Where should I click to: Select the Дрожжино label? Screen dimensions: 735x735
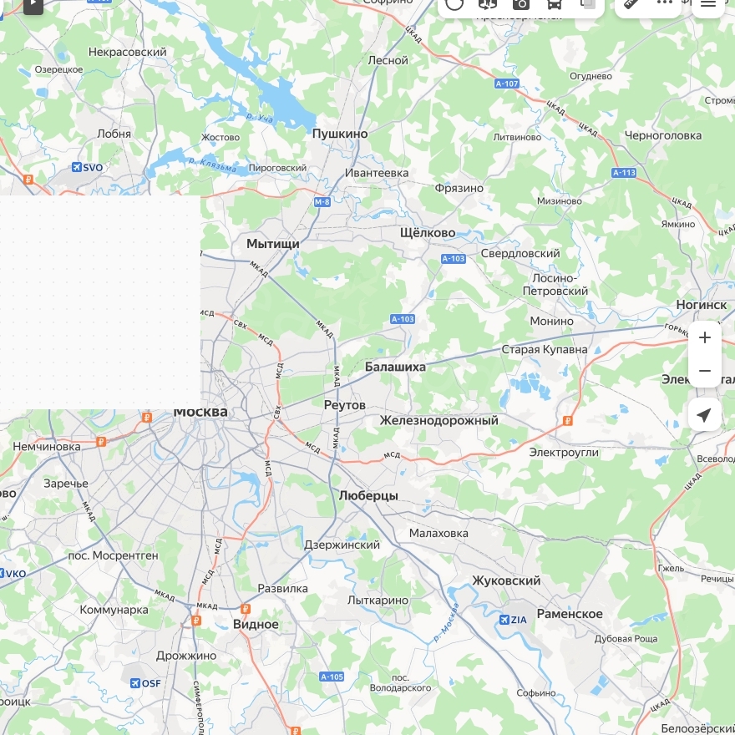coord(186,656)
